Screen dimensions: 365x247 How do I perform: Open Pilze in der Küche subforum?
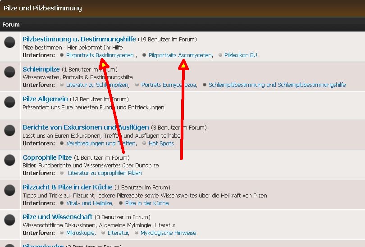(147, 203)
